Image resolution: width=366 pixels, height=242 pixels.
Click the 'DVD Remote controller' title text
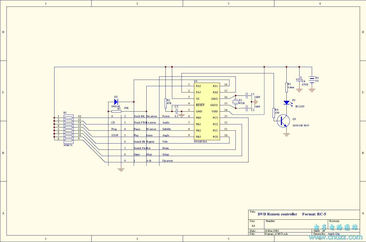point(277,214)
